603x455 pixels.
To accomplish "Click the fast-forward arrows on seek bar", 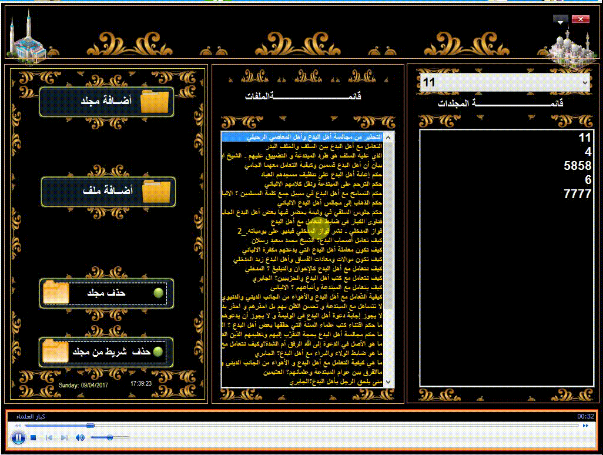I will 585,425.
